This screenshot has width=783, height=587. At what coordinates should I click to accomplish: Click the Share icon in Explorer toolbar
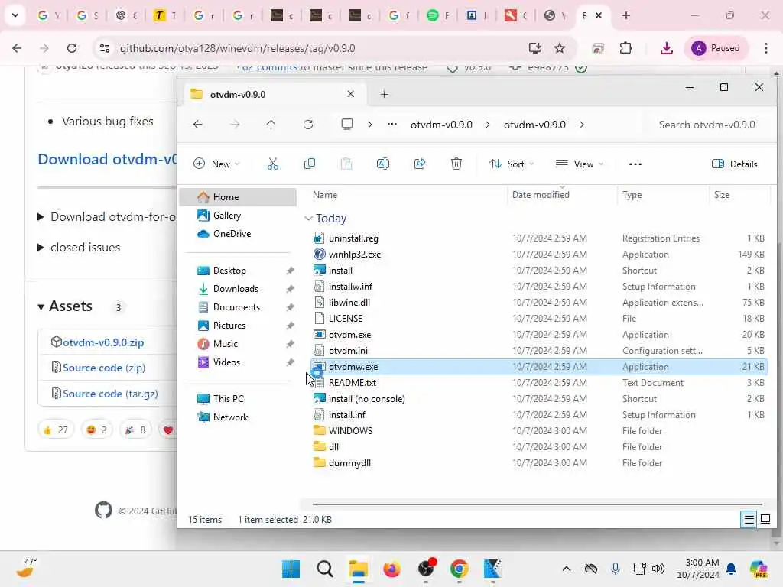(x=420, y=164)
